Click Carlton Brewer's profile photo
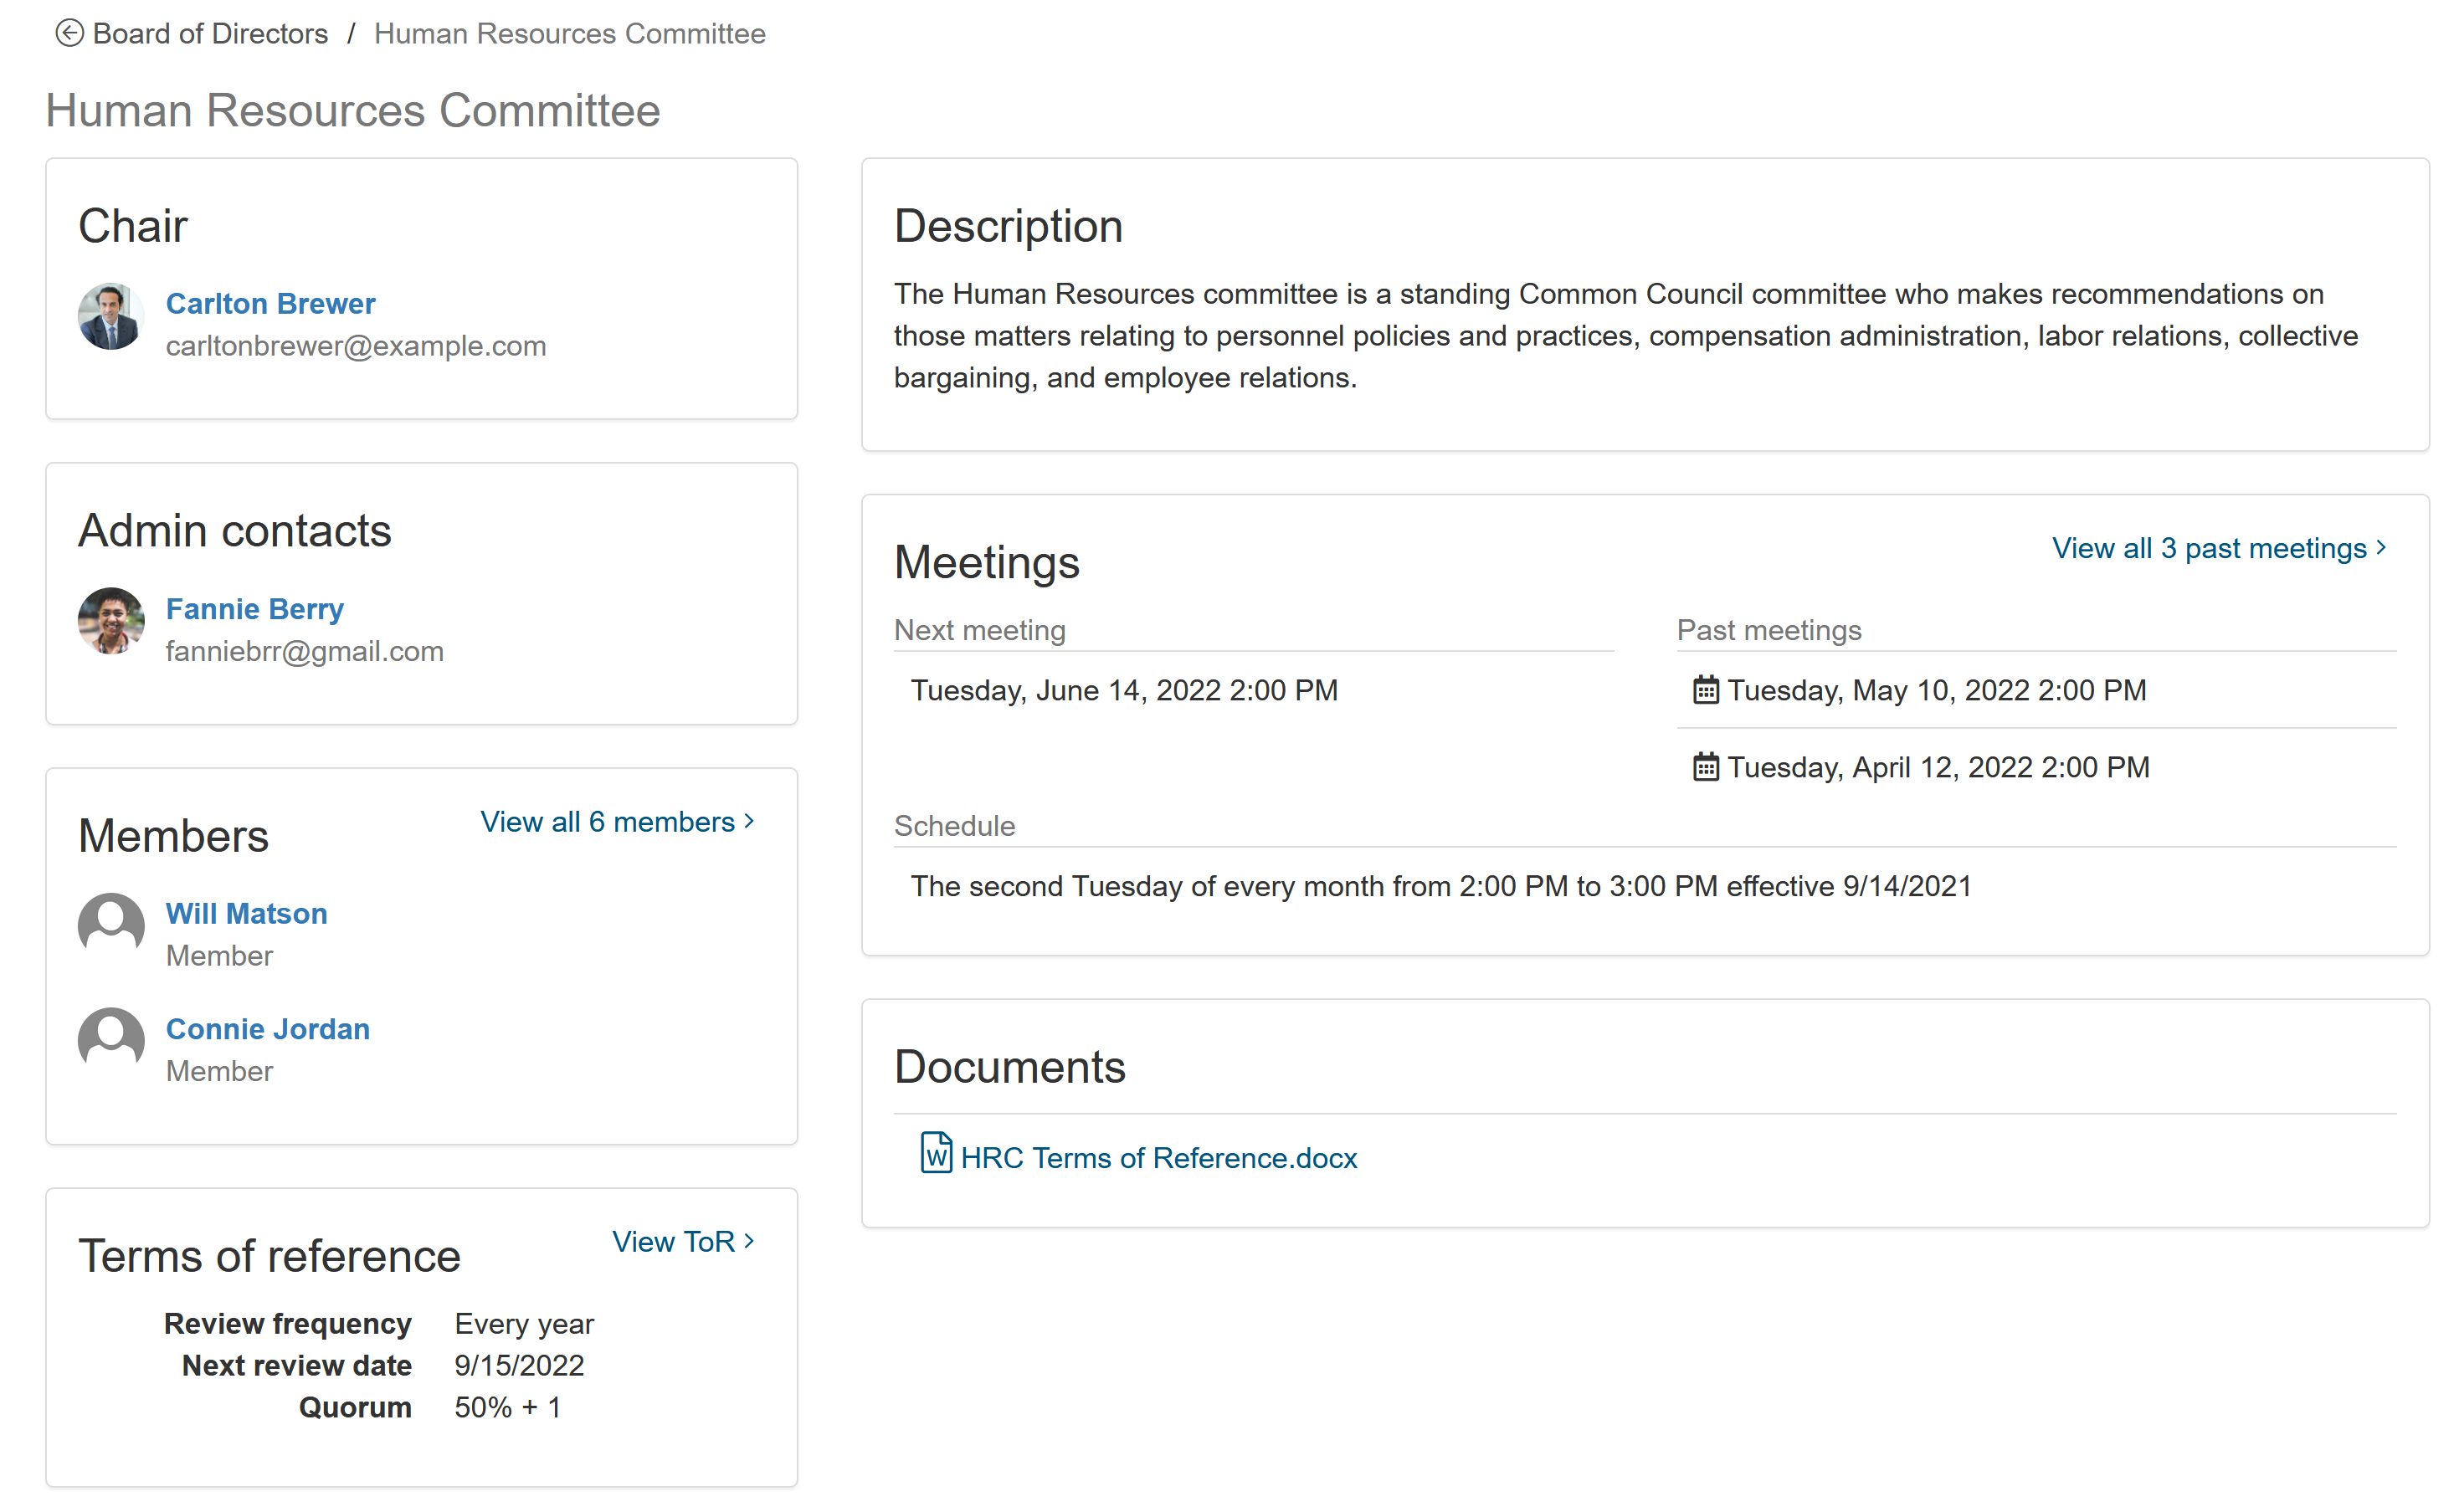 click(x=111, y=317)
